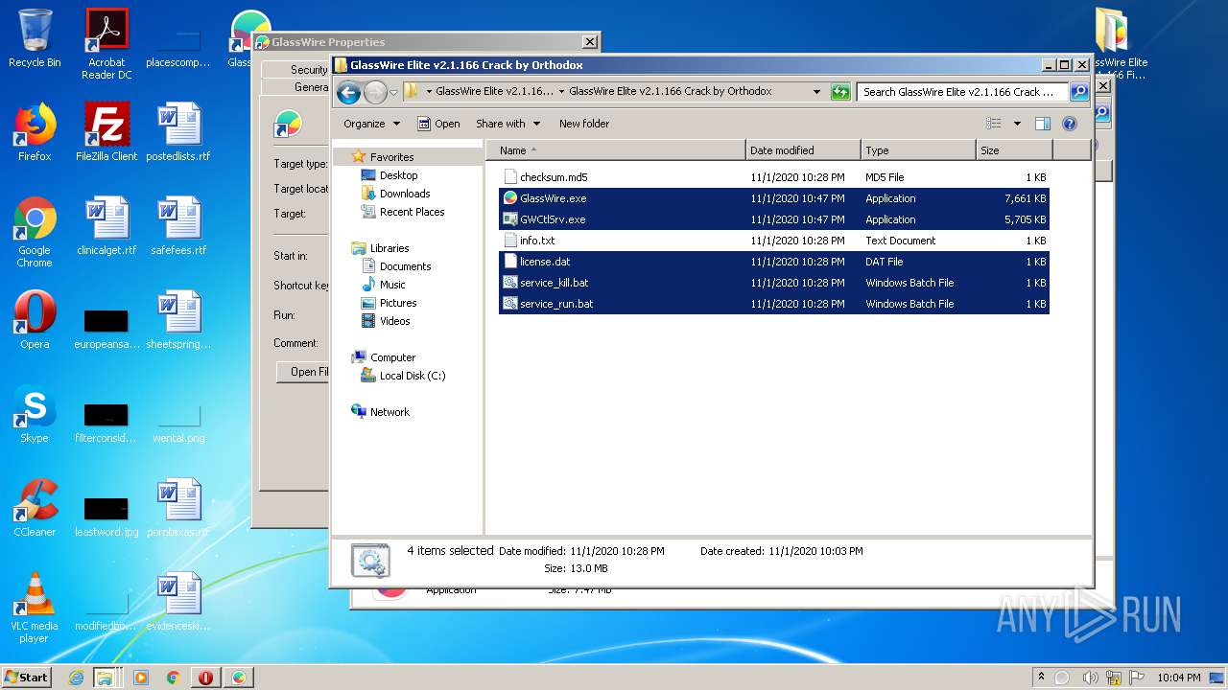Click Internet Explorer taskbar icon

click(x=77, y=678)
